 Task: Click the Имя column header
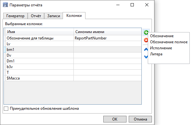click(40, 32)
